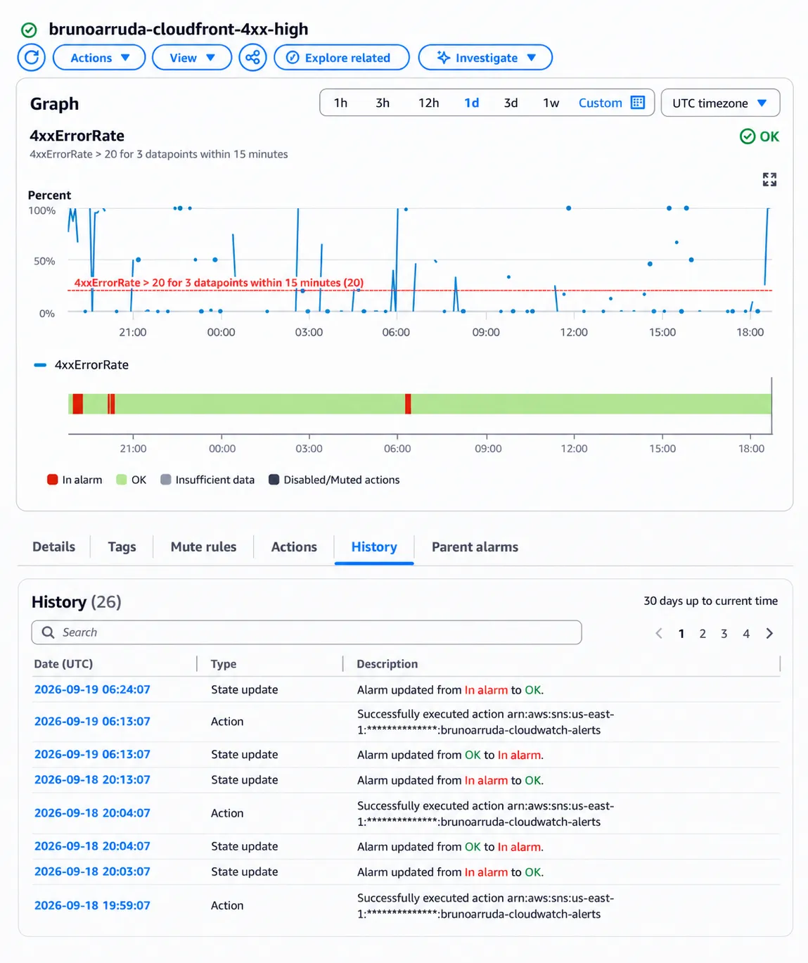Click the history Search field

(307, 632)
